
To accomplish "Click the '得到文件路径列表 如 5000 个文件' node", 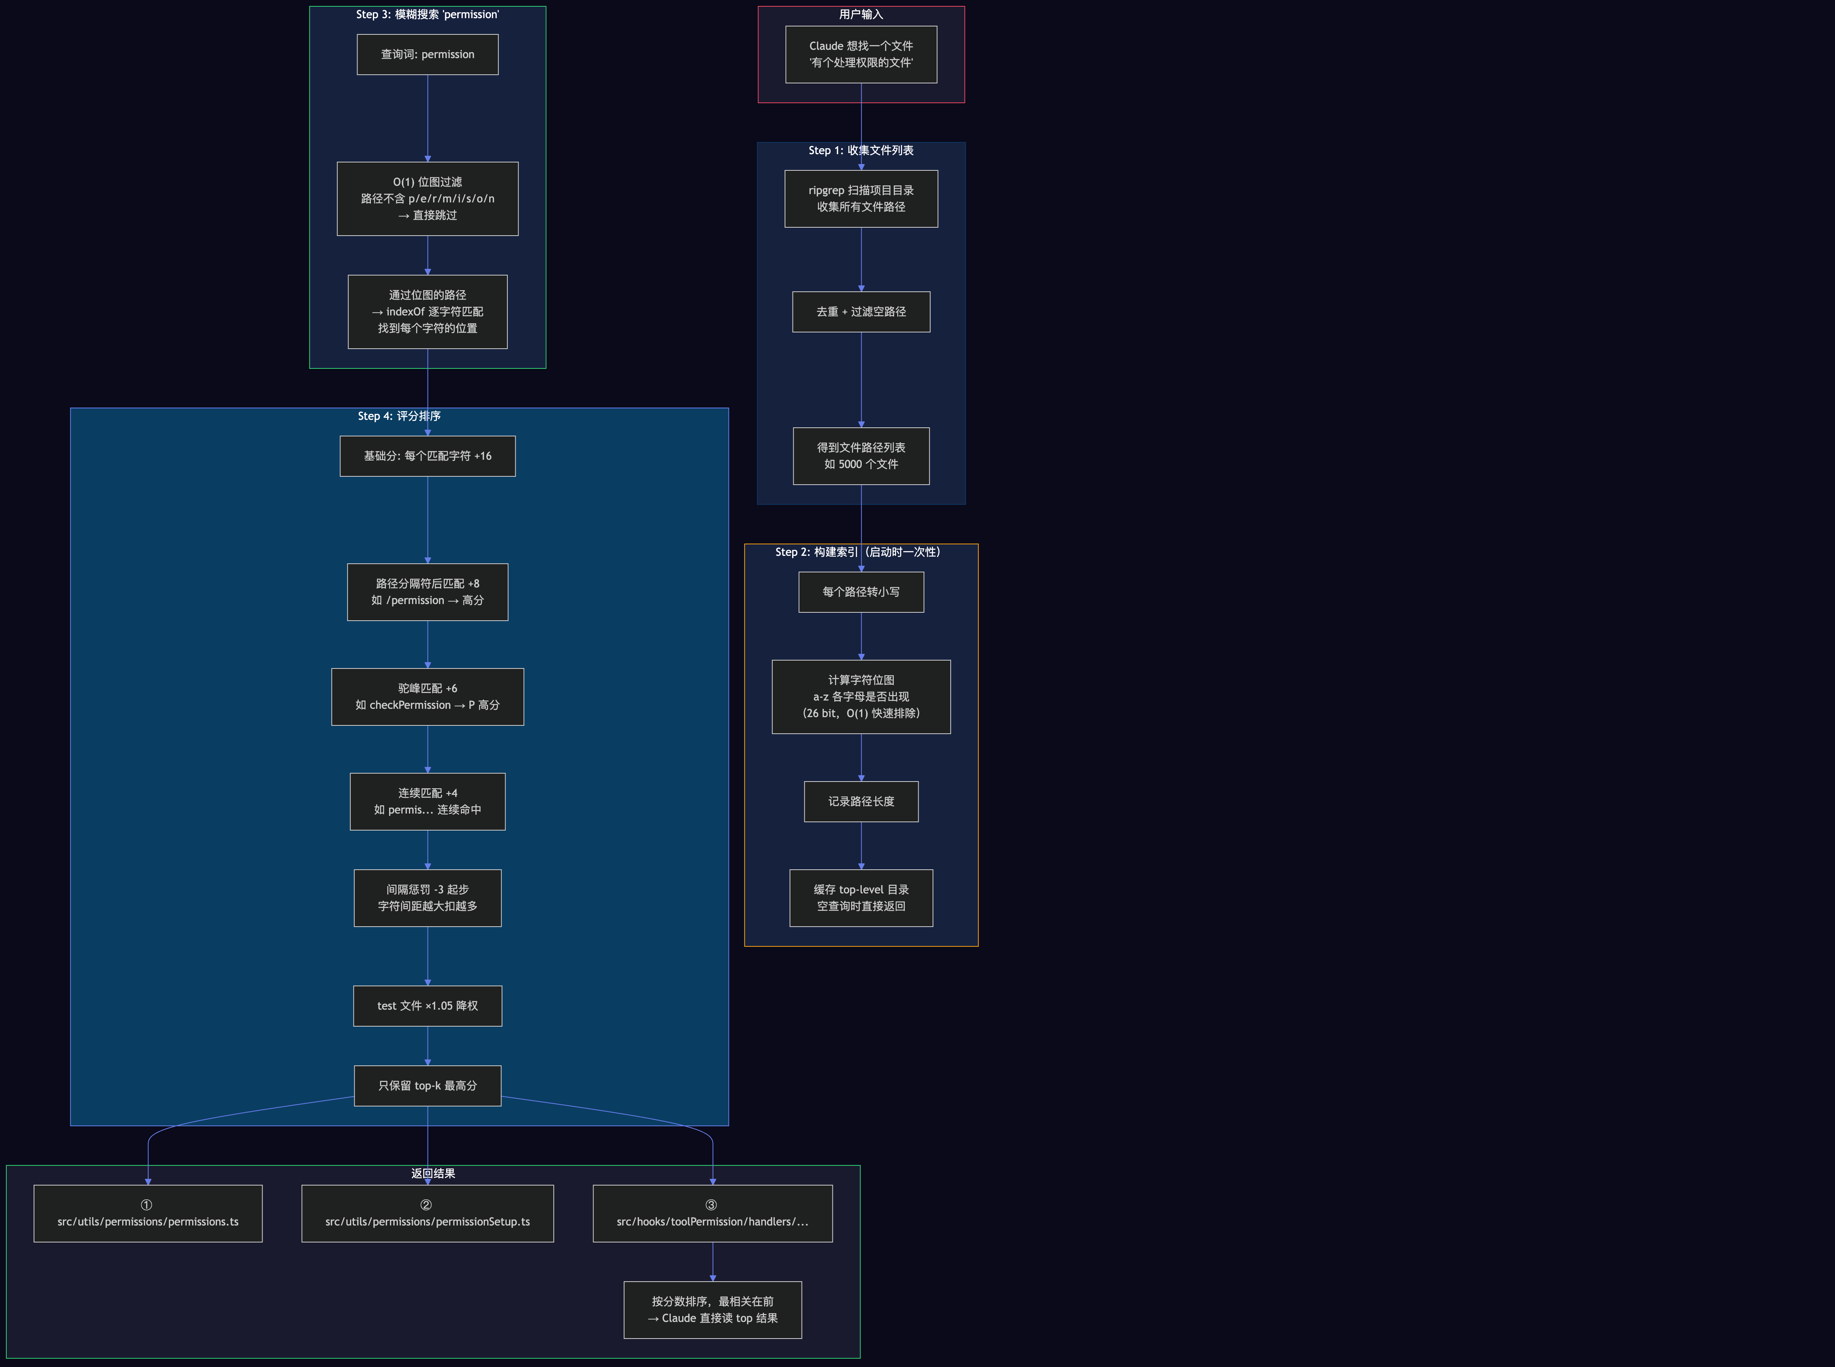I will click(x=861, y=456).
